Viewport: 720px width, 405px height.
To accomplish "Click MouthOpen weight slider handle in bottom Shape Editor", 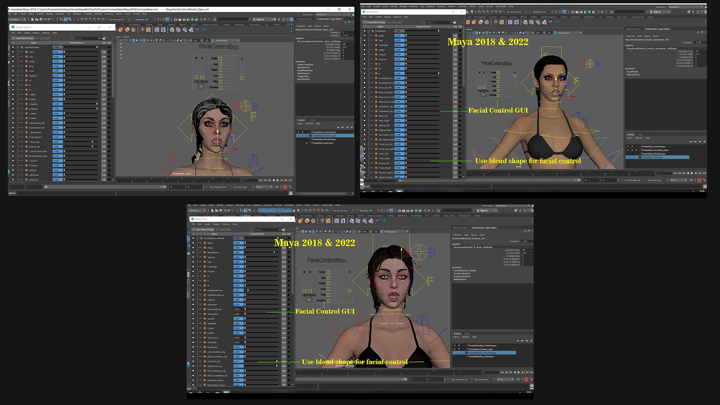I will (274, 252).
